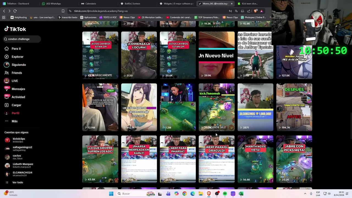Open the ¡ABRE CON PICKS META! video
Image resolution: width=352 pixels, height=198 pixels.
pyautogui.click(x=294, y=159)
